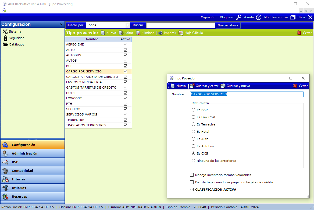The image size is (314, 210).
Task: Click the Nueva document icon in toolbar
Action: (103, 33)
